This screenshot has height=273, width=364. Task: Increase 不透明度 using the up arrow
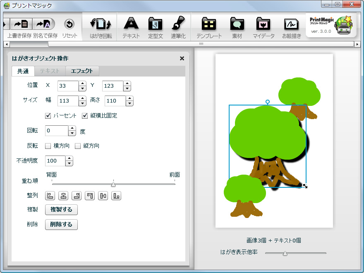(x=69, y=159)
